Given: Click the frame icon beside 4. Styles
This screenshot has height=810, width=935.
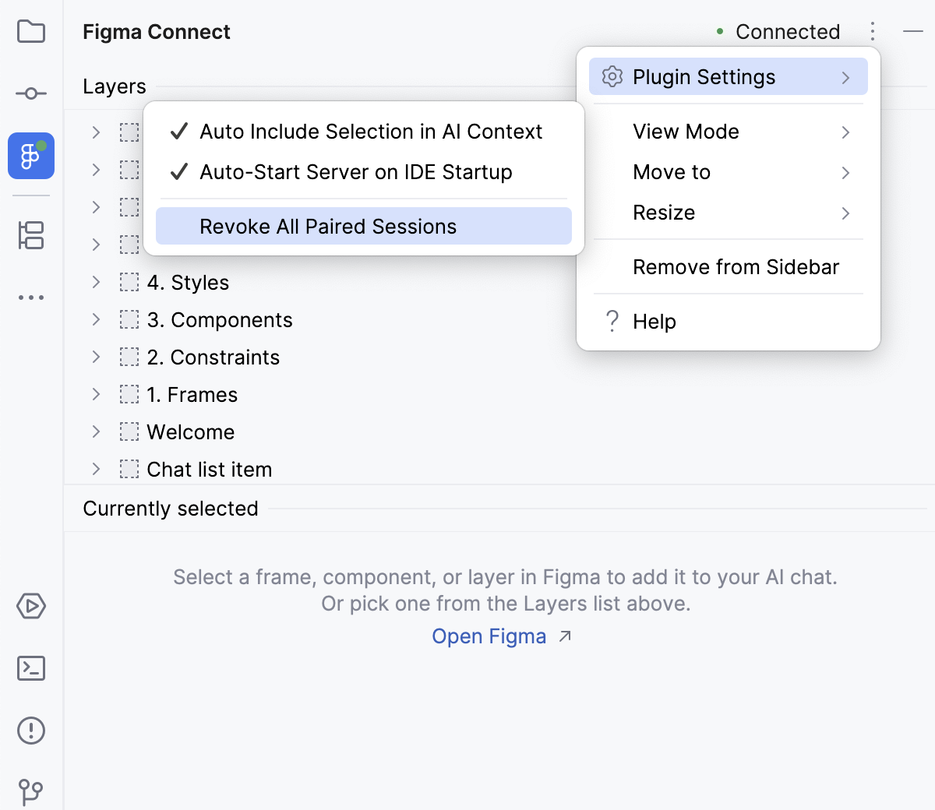Looking at the screenshot, I should [x=129, y=282].
